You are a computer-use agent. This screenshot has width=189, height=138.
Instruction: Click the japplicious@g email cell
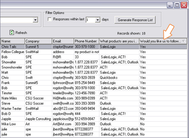tap(63, 119)
